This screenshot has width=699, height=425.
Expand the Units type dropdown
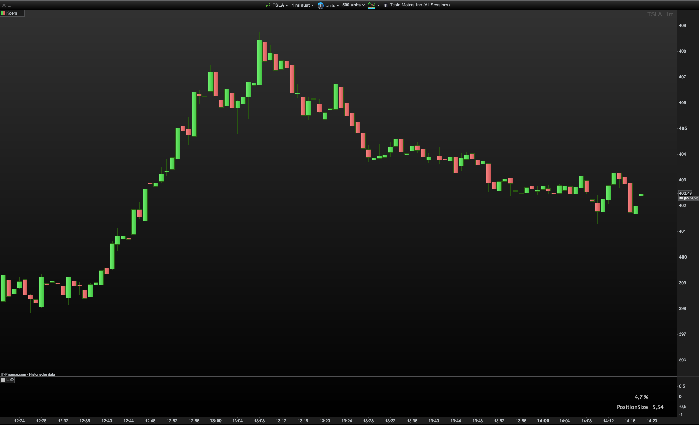coord(332,5)
